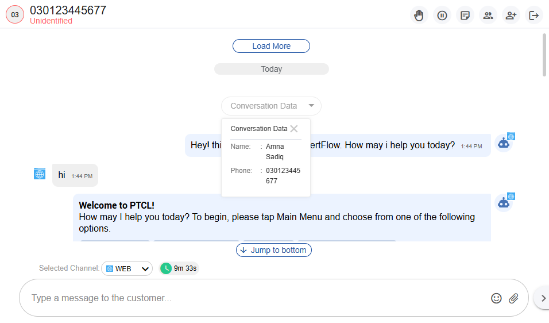Leave conversation via the exit icon
549x323 pixels.
tap(534, 16)
